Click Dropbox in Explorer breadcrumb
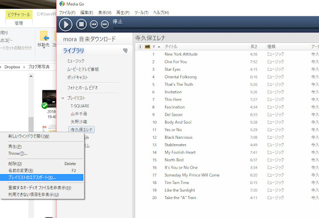 click(x=12, y=67)
